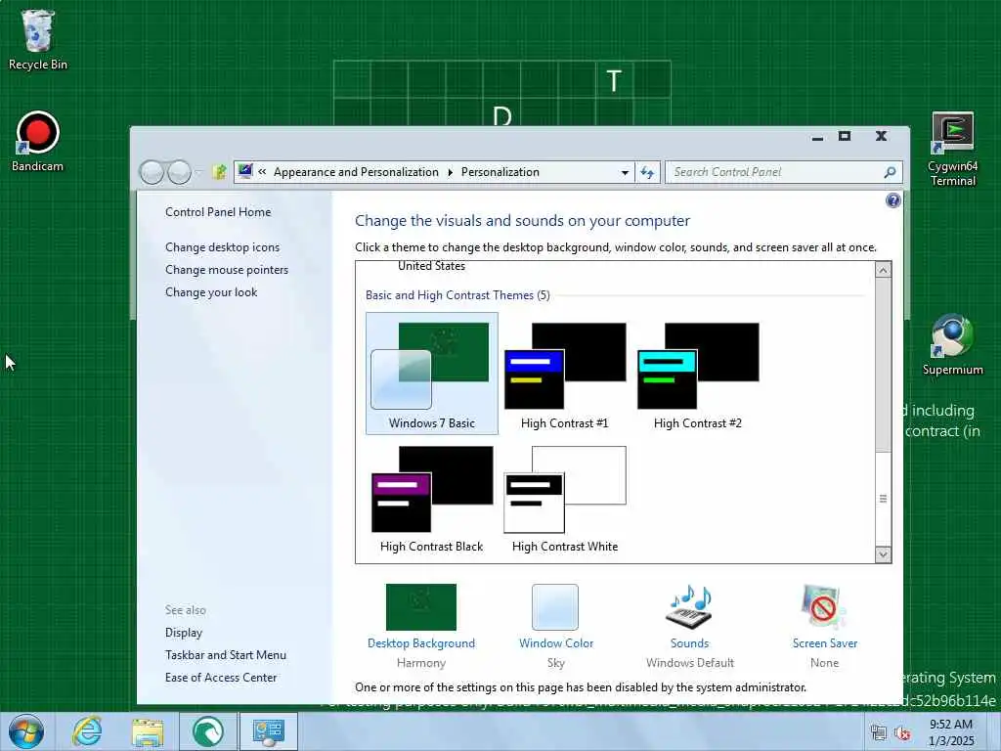The image size is (1001, 751).
Task: Apply the High Contrast #1 theme
Action: tap(565, 374)
